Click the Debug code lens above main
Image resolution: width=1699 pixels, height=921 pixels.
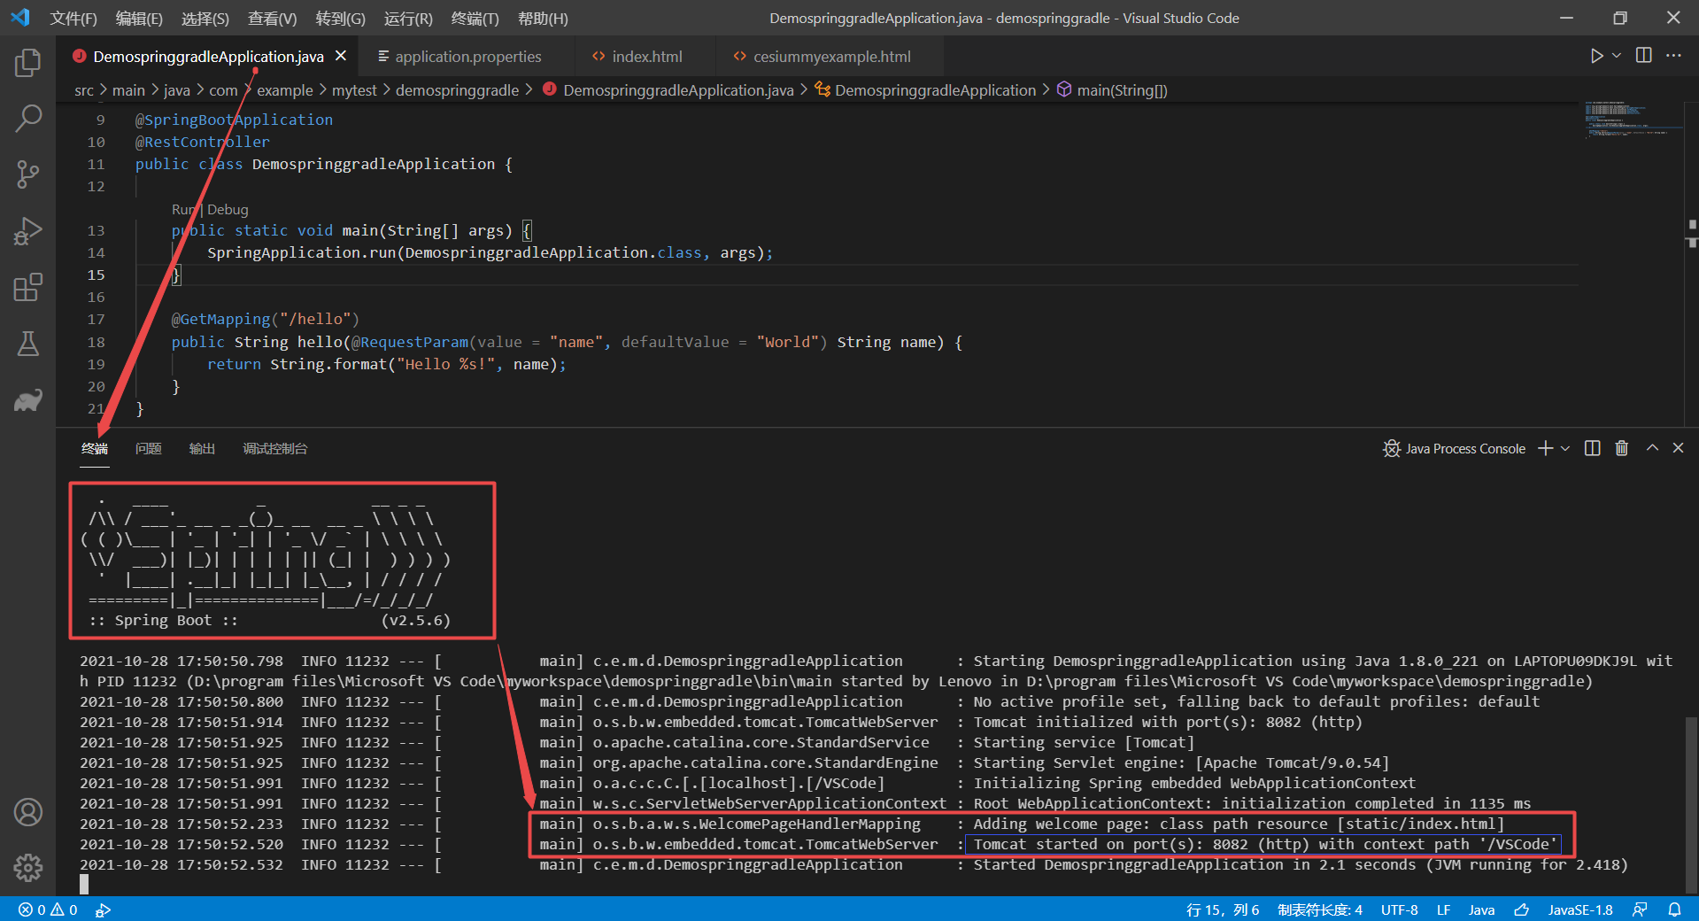pos(228,210)
